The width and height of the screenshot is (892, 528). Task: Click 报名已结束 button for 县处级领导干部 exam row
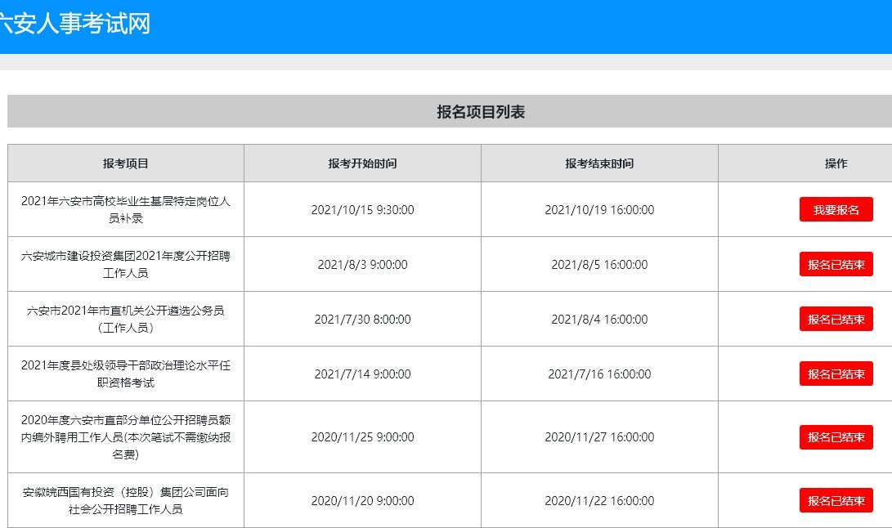pyautogui.click(x=836, y=374)
